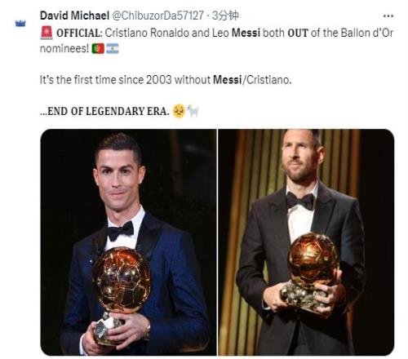
Task: Click the first time since 2003 sentence
Action: coord(166,80)
